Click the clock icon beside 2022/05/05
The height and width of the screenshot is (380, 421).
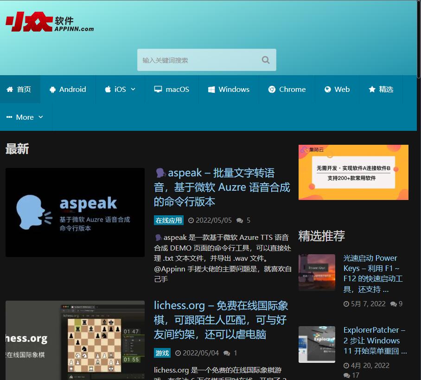[x=191, y=220]
